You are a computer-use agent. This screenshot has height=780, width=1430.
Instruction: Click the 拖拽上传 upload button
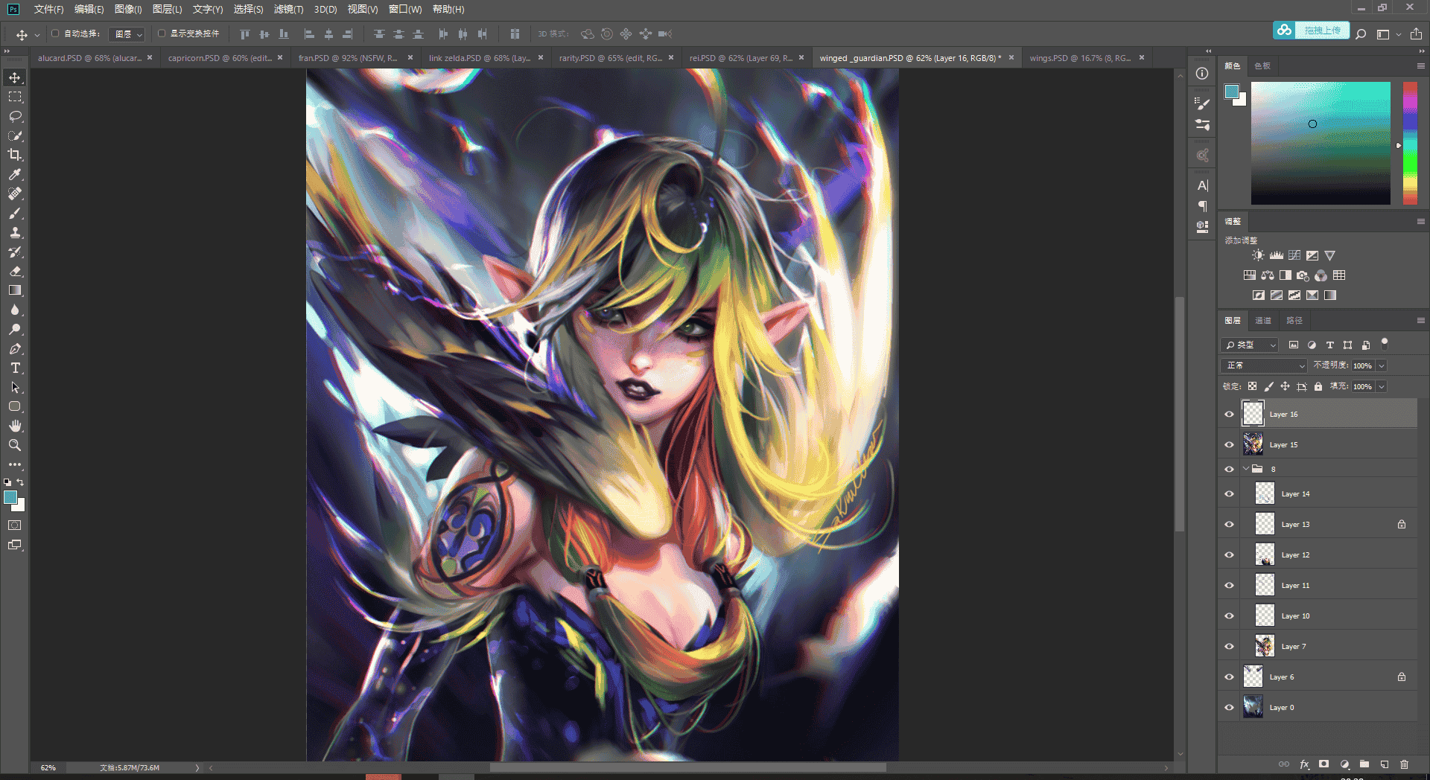[x=1312, y=30]
